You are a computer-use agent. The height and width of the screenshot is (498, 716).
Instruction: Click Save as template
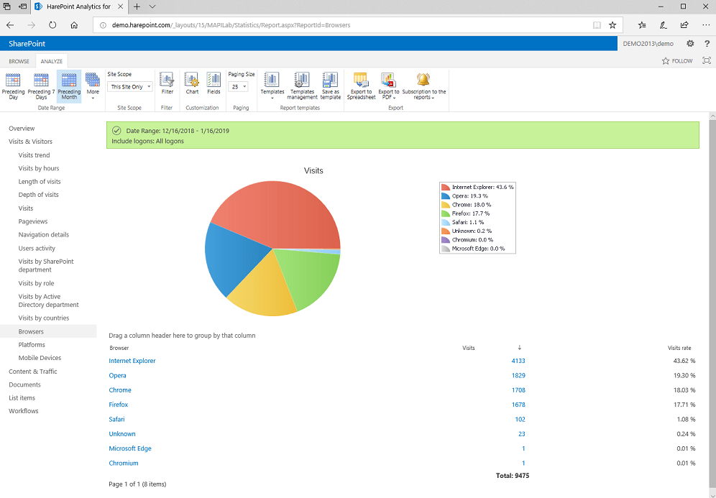[x=330, y=86]
